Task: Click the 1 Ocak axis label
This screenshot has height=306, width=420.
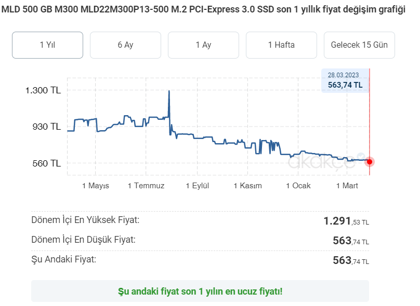Action: 298,186
